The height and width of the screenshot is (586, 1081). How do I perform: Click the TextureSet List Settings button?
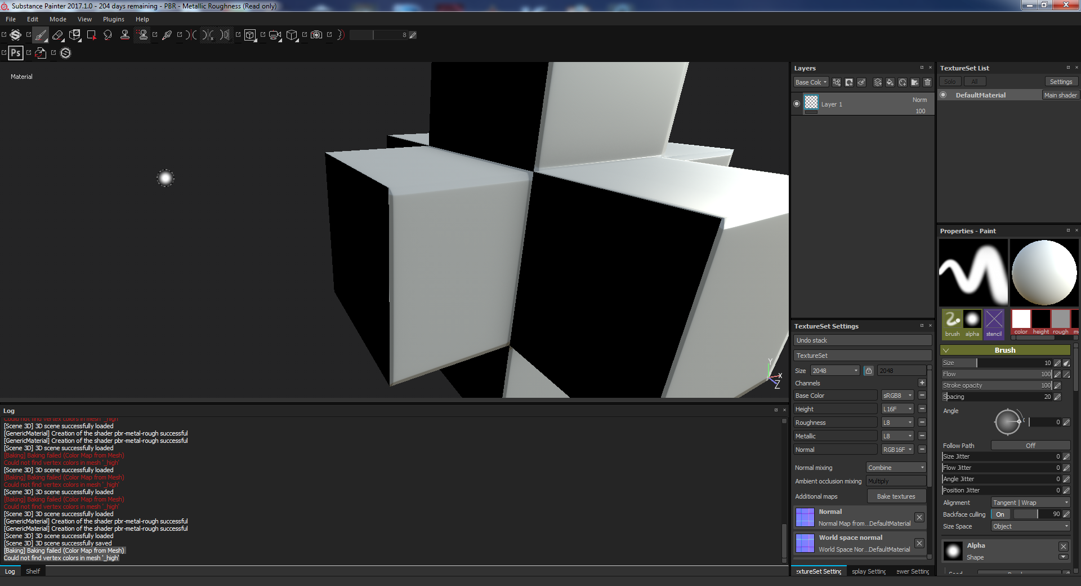pos(1061,82)
